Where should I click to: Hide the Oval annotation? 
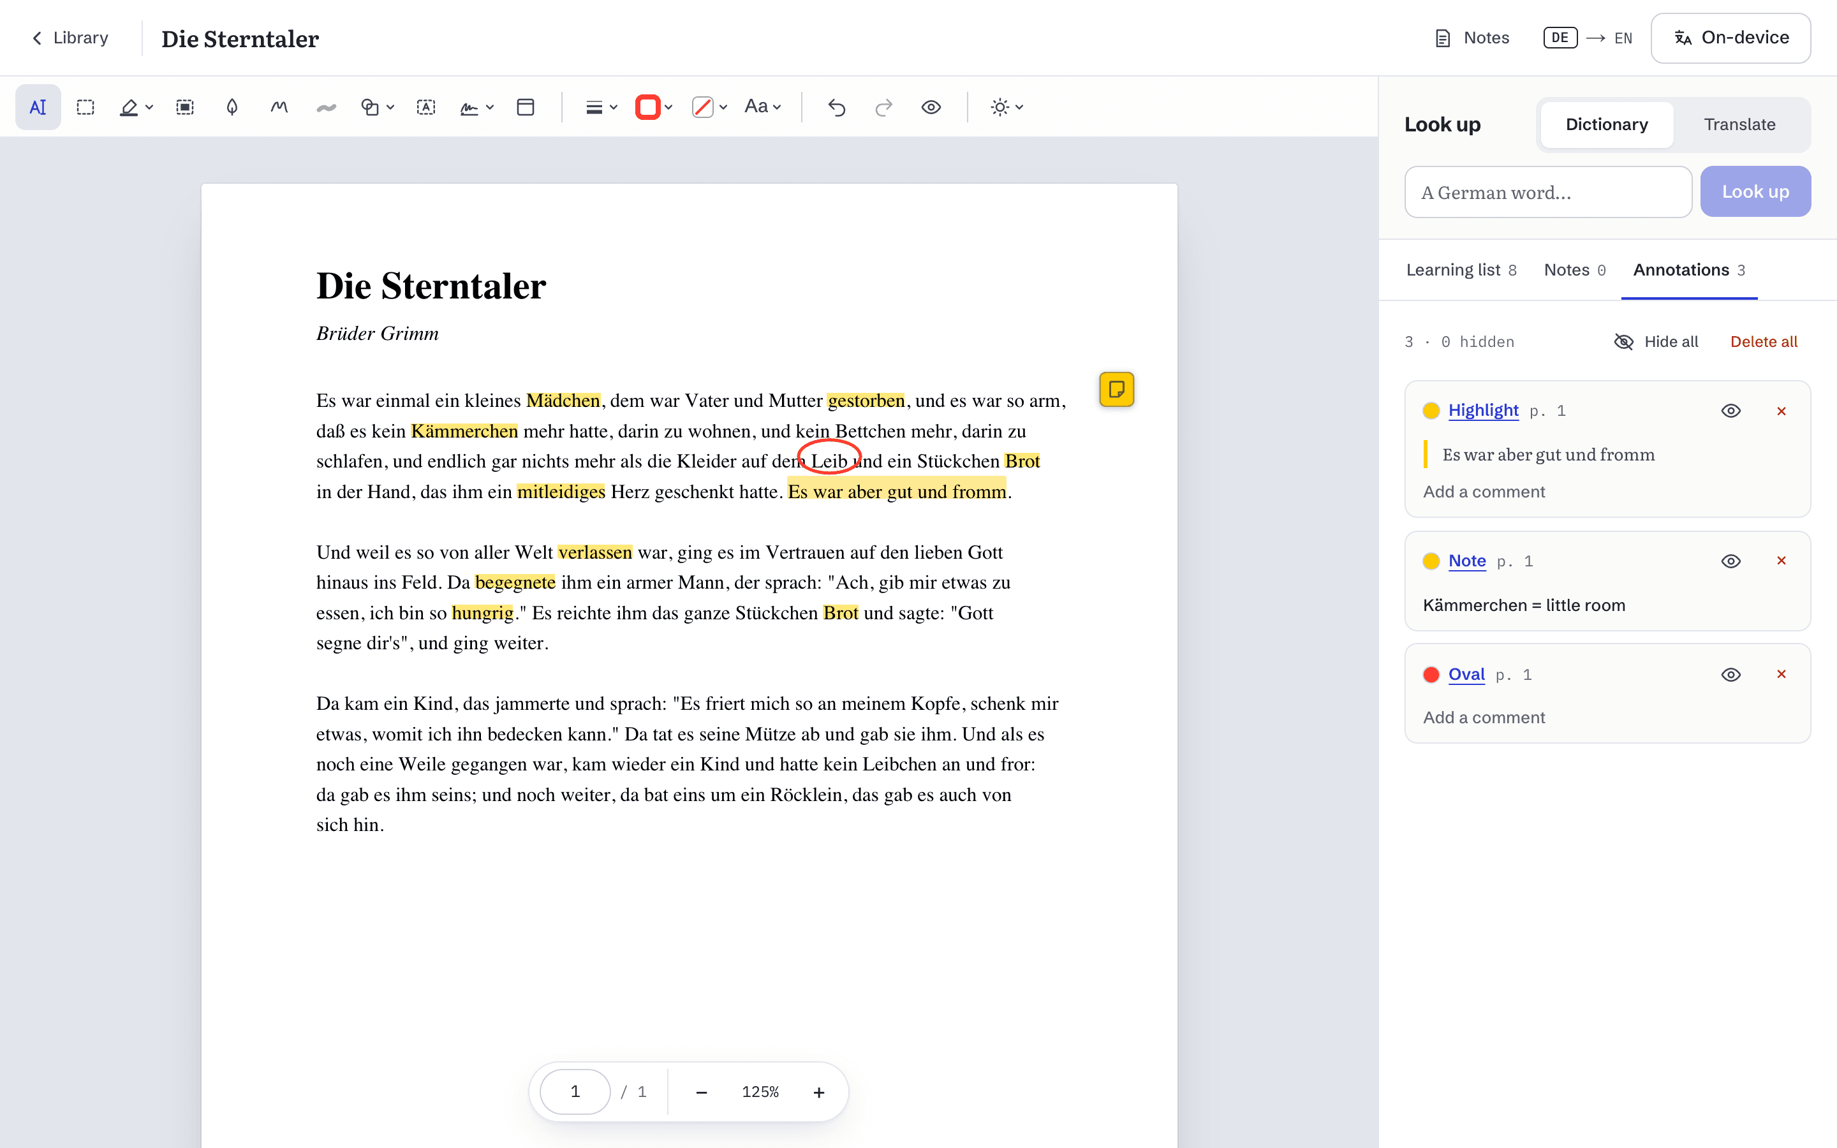tap(1730, 674)
